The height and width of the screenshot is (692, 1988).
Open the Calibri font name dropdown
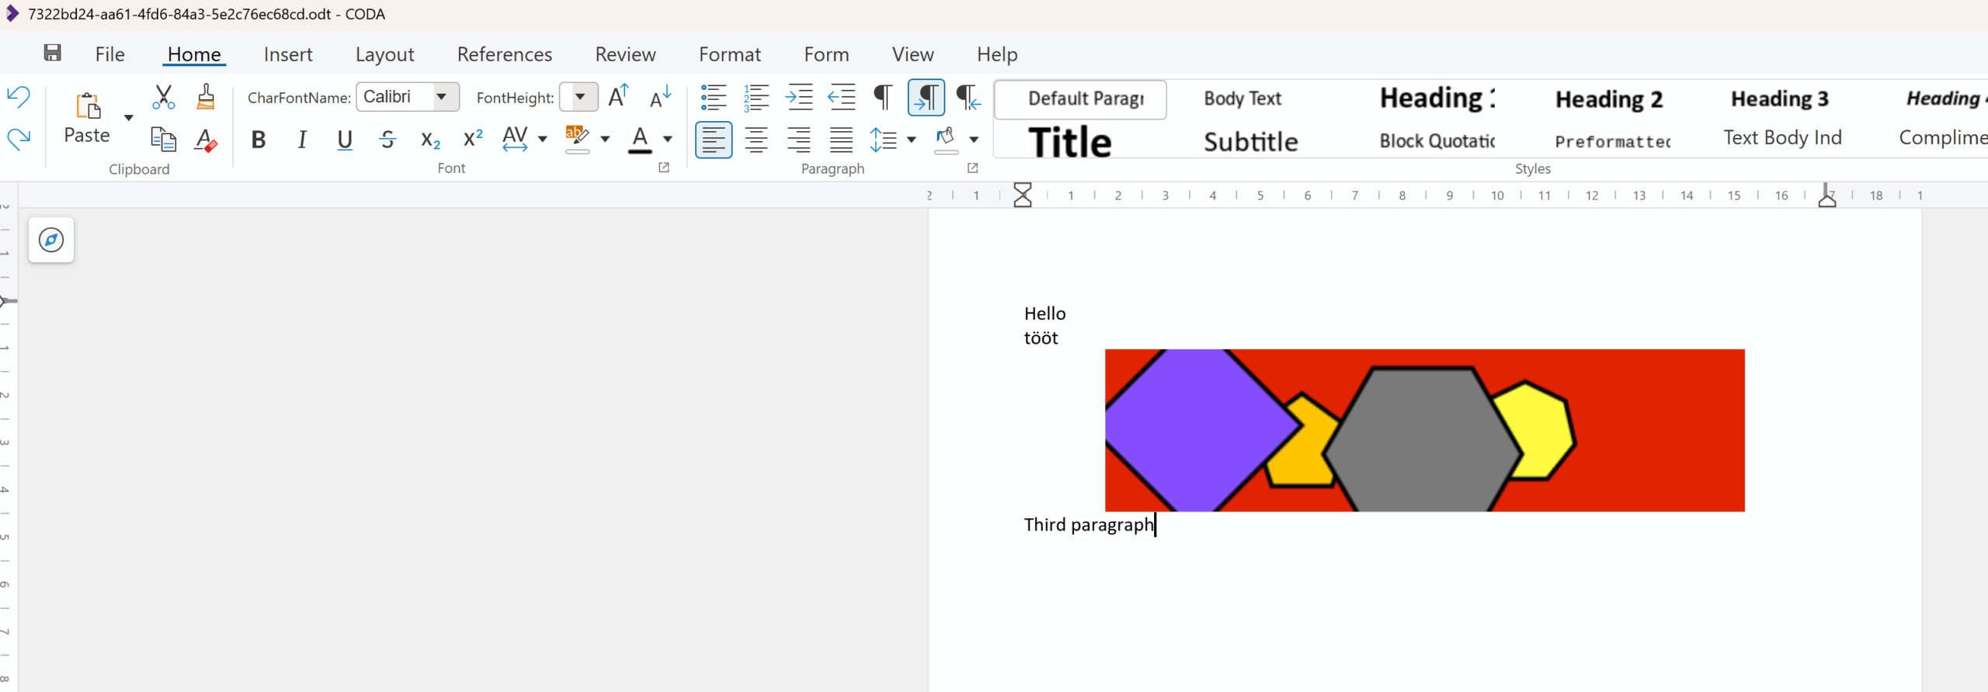click(441, 97)
